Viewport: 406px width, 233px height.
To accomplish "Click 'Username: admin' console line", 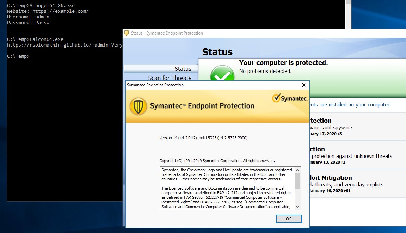I will pos(28,17).
